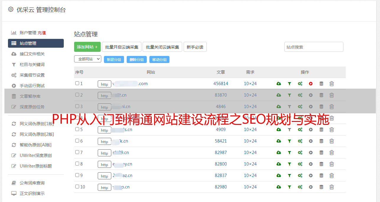Check the checkbox for site number 8

pos(77,164)
